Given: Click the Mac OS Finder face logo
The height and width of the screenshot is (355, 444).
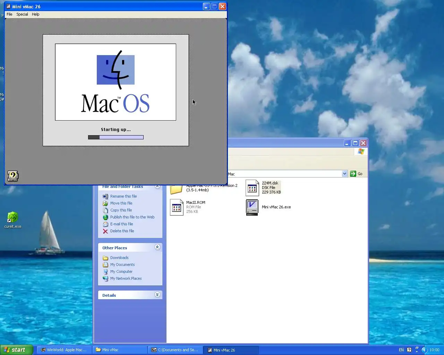Looking at the screenshot, I should [116, 70].
